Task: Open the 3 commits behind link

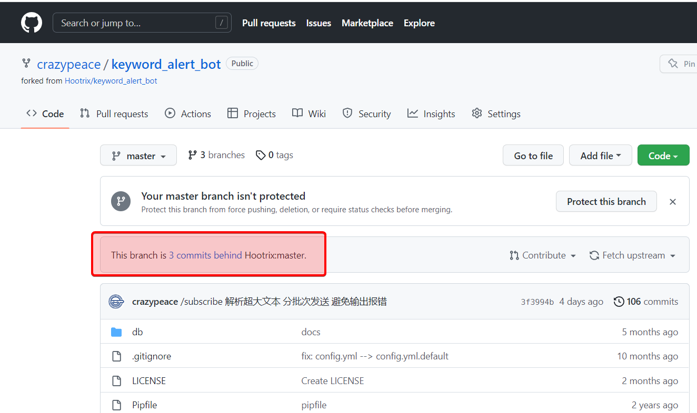Action: (205, 255)
